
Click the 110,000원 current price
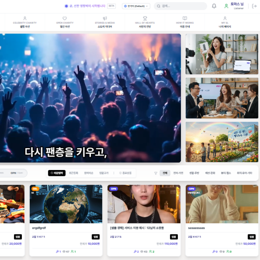pos(171,244)
